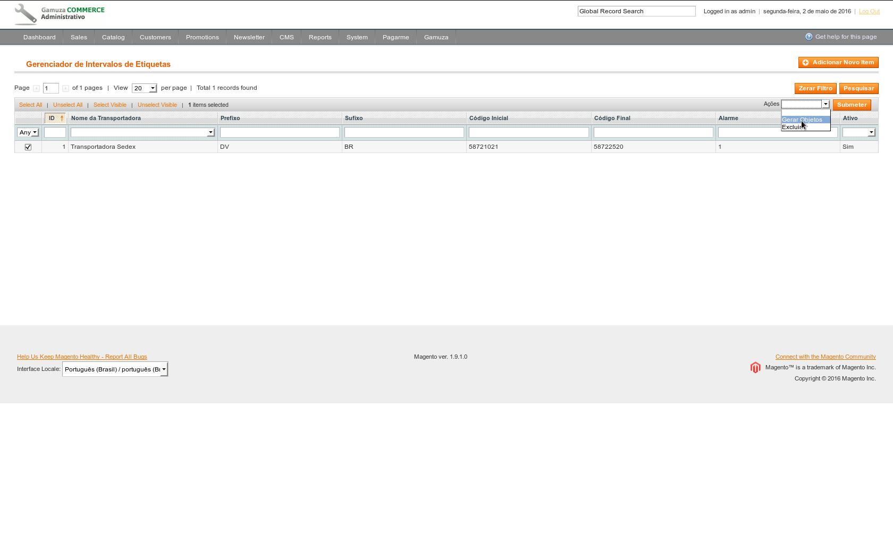Open the System menu
893x558 pixels.
357,37
